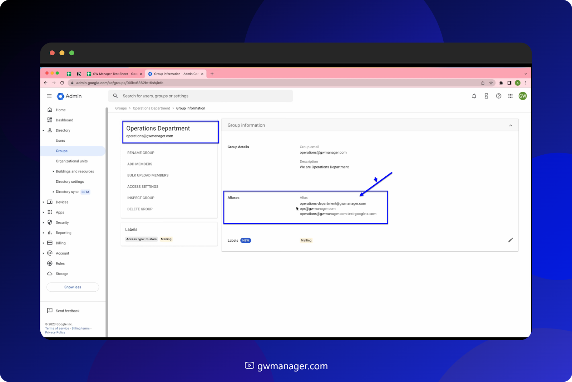
Task: Click the search magnifier icon
Action: click(x=115, y=96)
